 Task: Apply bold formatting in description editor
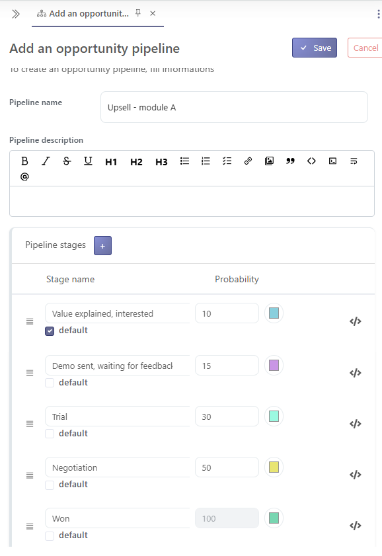click(24, 161)
